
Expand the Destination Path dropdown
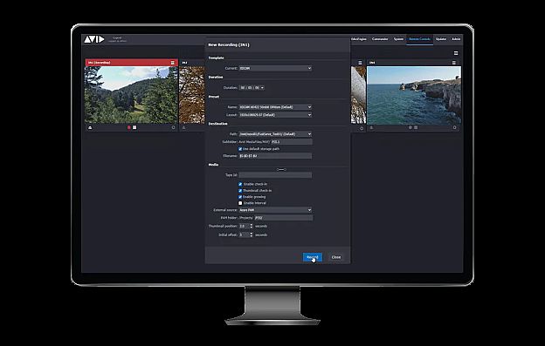point(275,134)
